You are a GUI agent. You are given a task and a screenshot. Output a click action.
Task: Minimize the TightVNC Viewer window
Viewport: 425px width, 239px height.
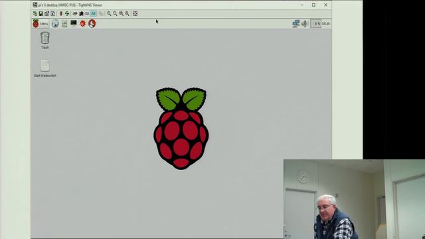coord(302,5)
